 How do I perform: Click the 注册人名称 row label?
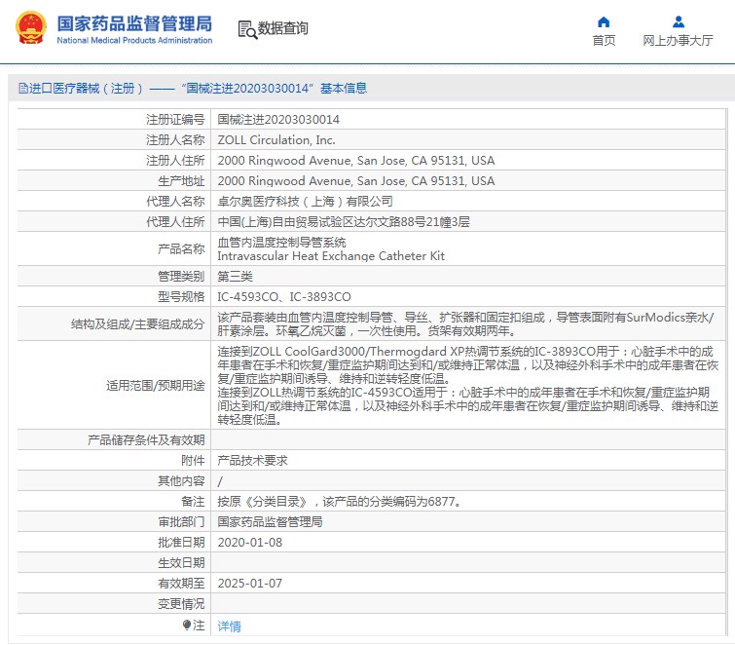coord(175,139)
